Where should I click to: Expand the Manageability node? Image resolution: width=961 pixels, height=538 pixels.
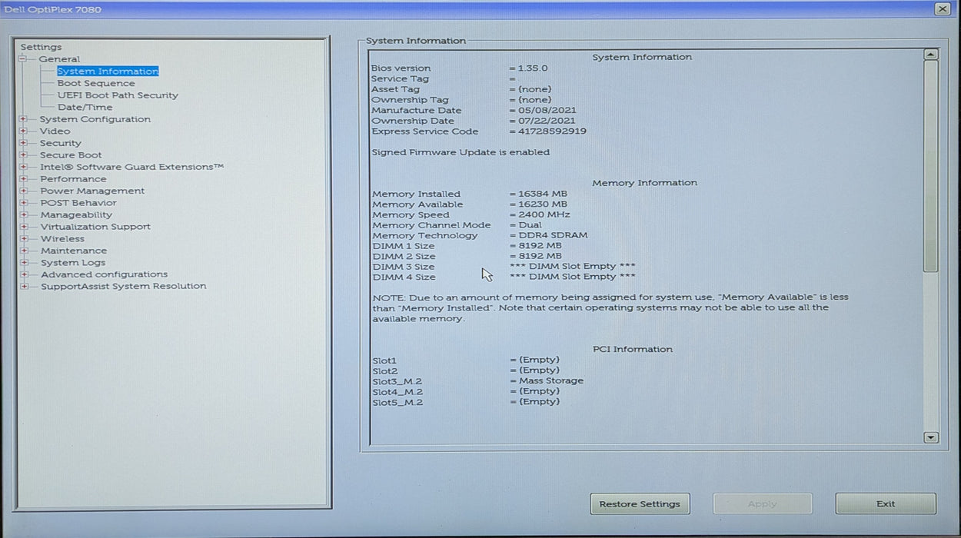click(24, 215)
